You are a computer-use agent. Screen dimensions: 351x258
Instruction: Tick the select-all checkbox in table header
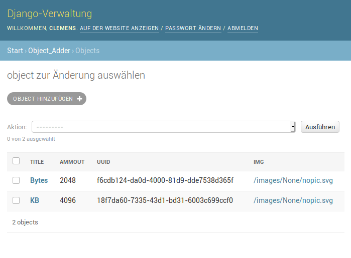point(16,161)
